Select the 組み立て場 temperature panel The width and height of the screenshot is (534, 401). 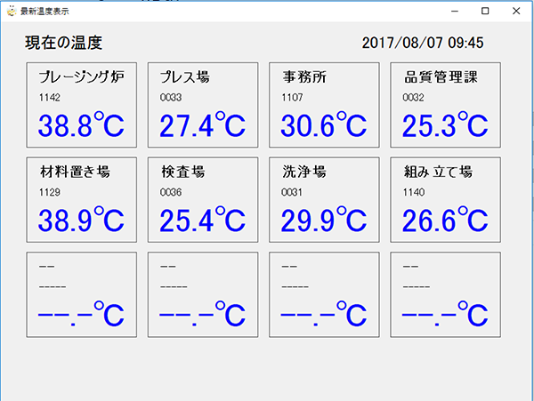(x=446, y=200)
